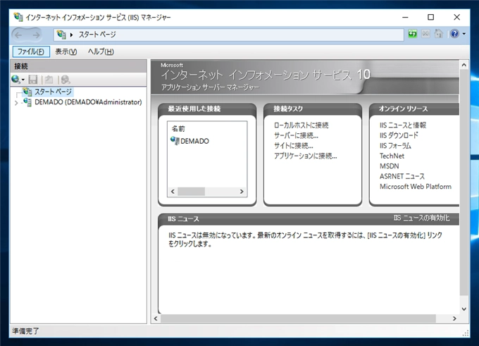Maximize the IIS Manager window

click(430, 18)
